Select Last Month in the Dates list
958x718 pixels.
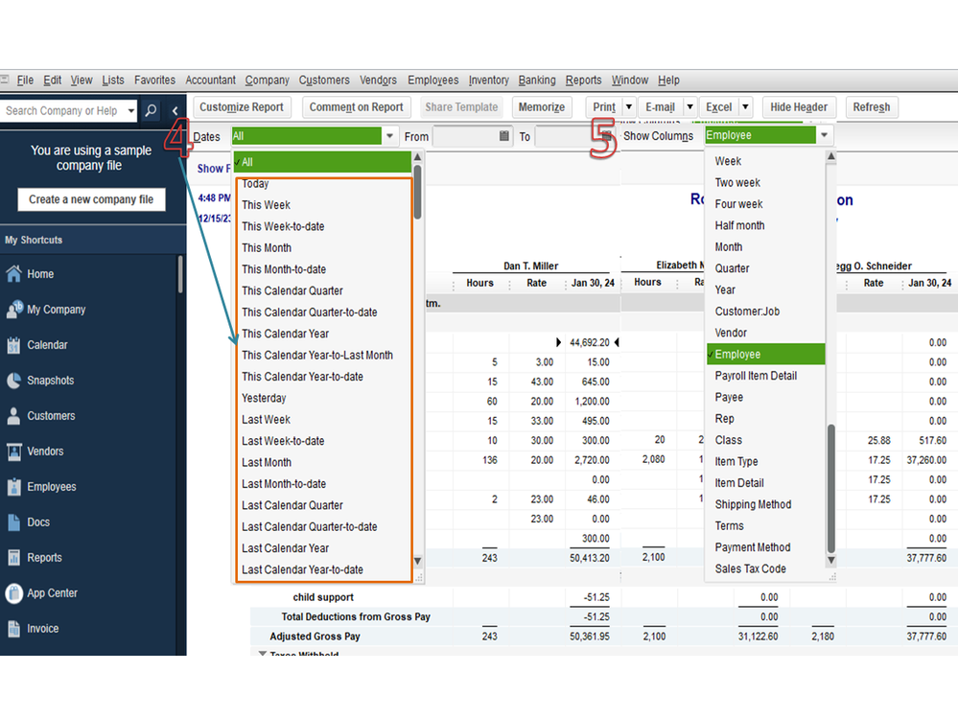(266, 462)
